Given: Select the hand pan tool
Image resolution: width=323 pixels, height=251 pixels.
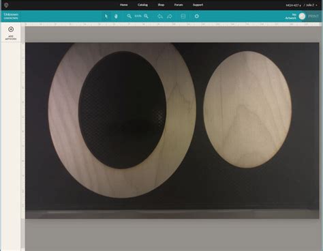Looking at the screenshot, I should pyautogui.click(x=116, y=16).
